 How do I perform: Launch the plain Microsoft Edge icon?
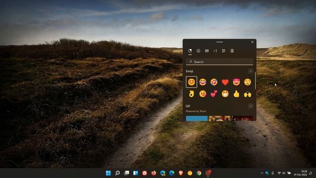coord(172,173)
